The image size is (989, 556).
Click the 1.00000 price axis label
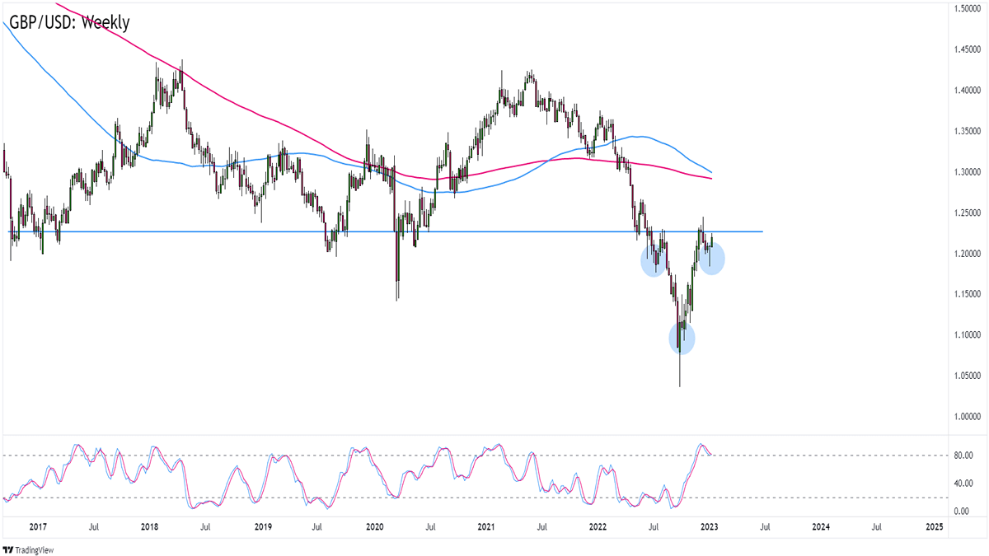tap(967, 417)
